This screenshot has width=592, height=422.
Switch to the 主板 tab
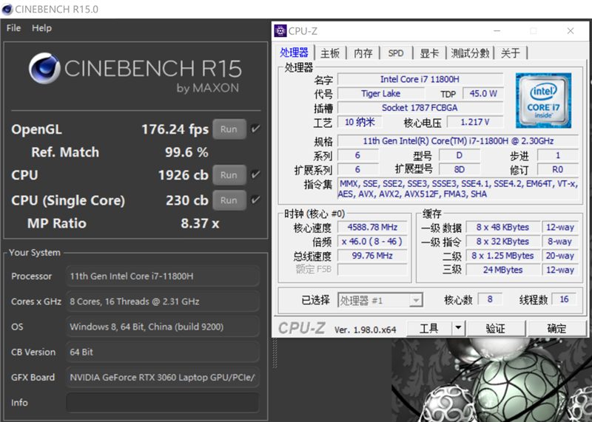(x=330, y=53)
